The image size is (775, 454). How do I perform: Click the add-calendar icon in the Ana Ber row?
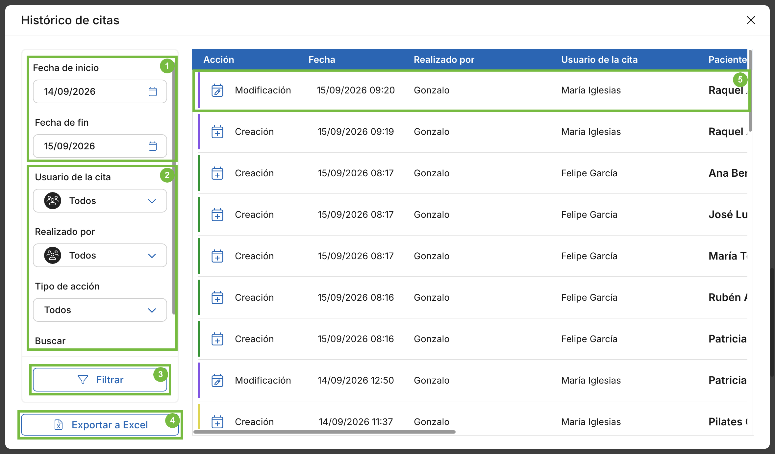pos(217,173)
